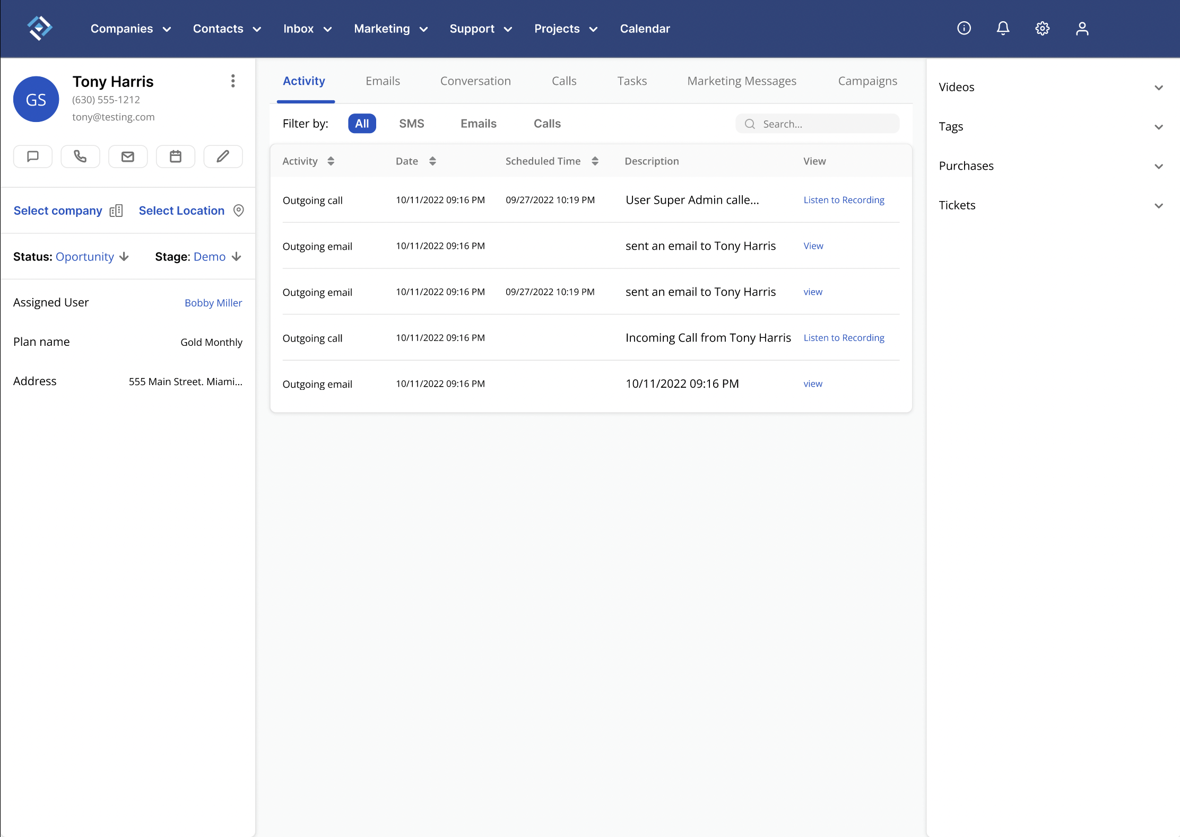The width and height of the screenshot is (1180, 837).
Task: Open the info circle icon
Action: click(964, 28)
